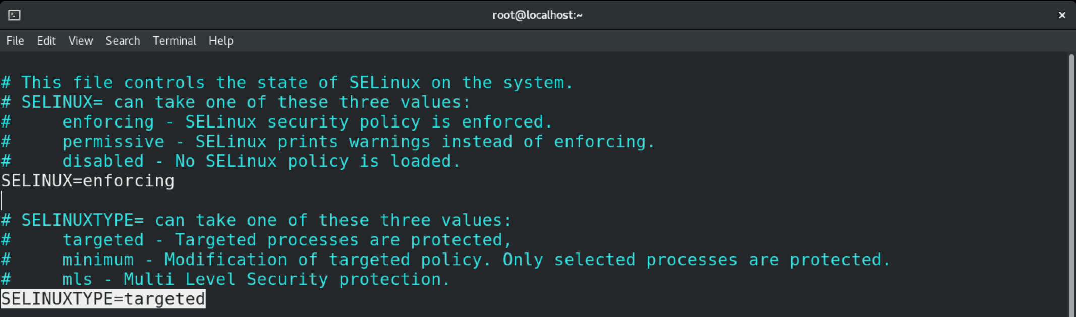1076x317 pixels.
Task: Open the File menu
Action: 15,41
